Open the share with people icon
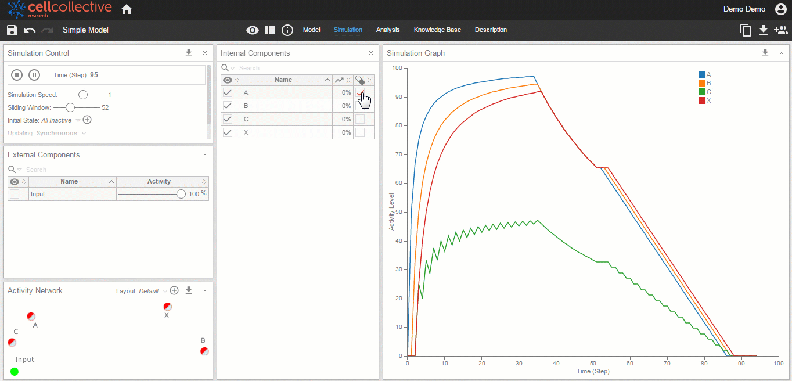Image resolution: width=792 pixels, height=381 pixels. (x=781, y=30)
